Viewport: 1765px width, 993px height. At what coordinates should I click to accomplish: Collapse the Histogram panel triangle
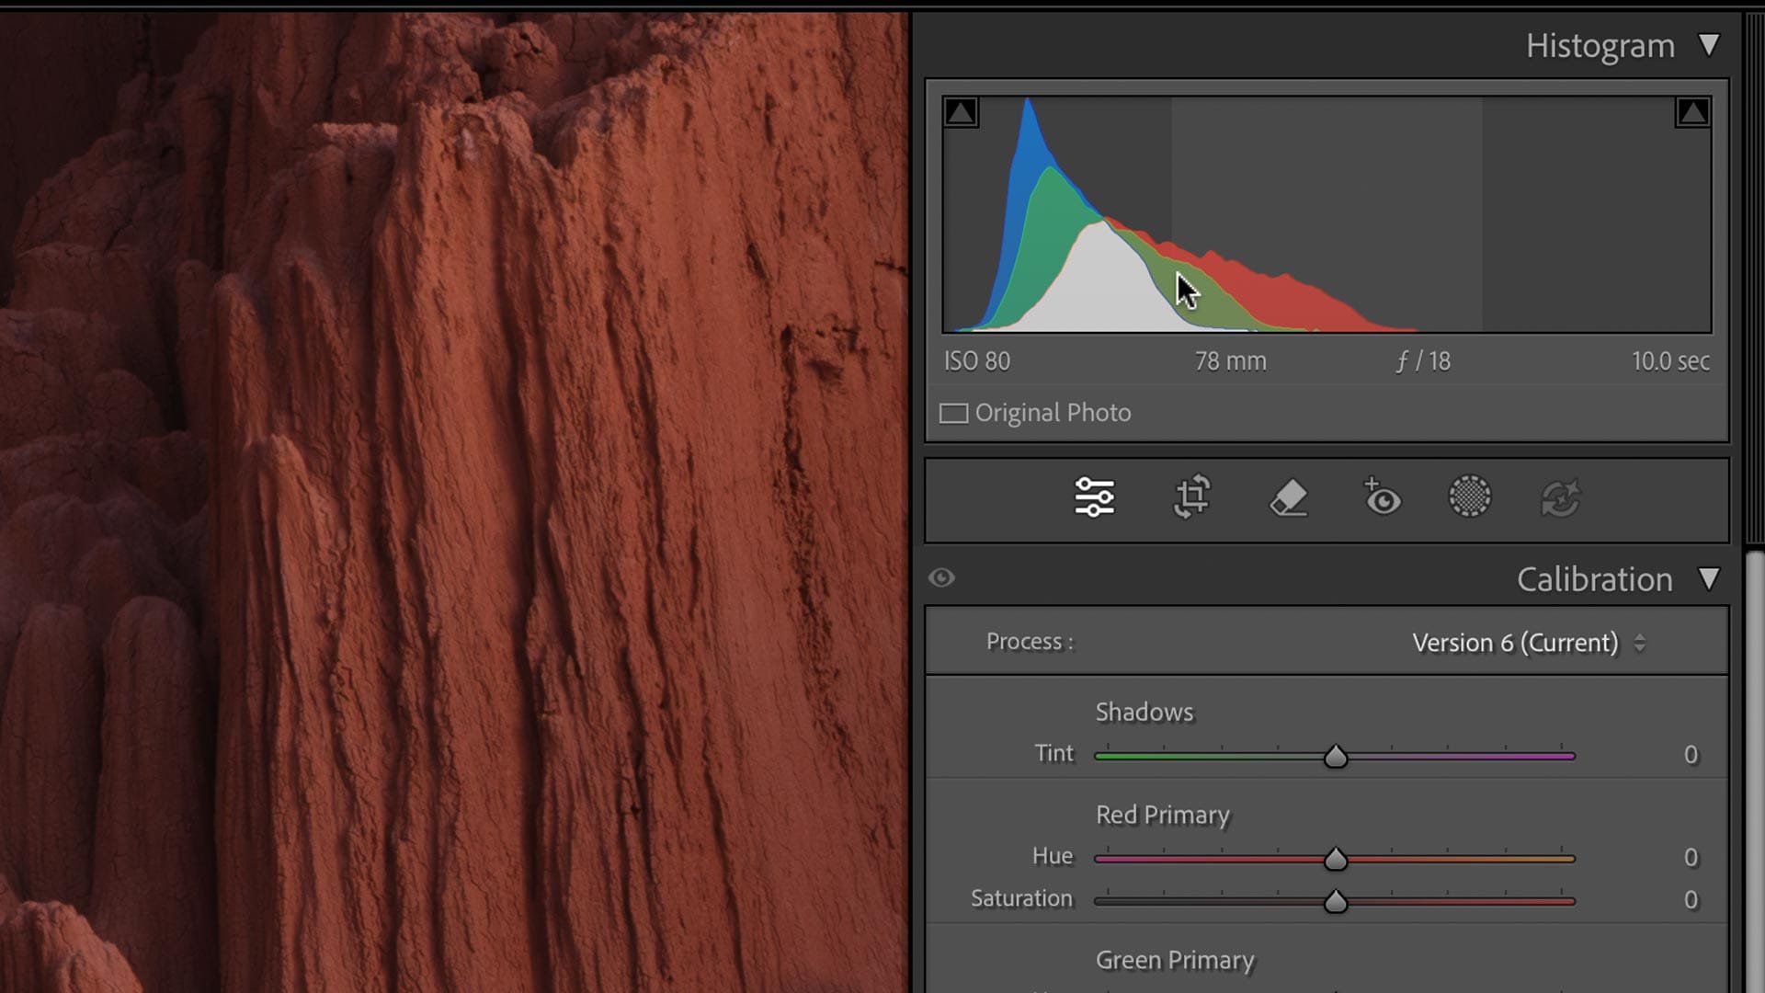point(1709,45)
